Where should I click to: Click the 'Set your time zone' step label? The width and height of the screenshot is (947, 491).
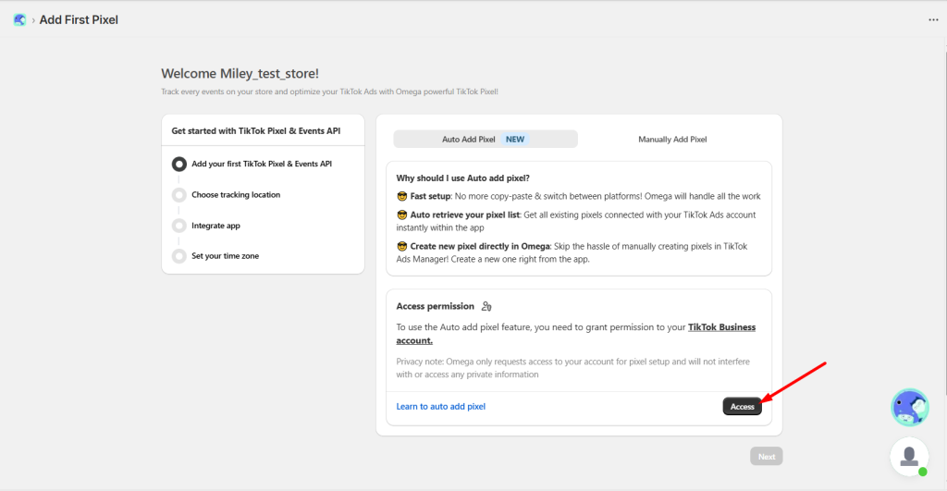point(226,256)
